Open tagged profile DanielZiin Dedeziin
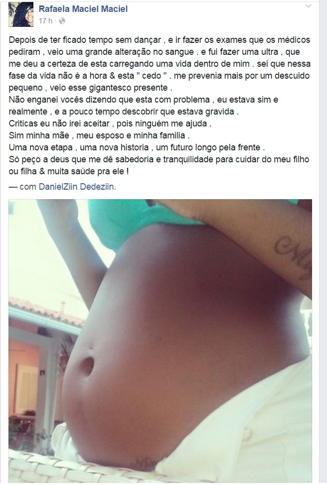Screen dimensions: 327x485 pyautogui.click(x=76, y=187)
